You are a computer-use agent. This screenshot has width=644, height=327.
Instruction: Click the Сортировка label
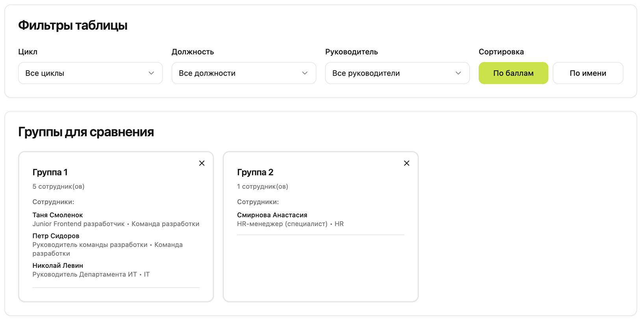tap(501, 52)
